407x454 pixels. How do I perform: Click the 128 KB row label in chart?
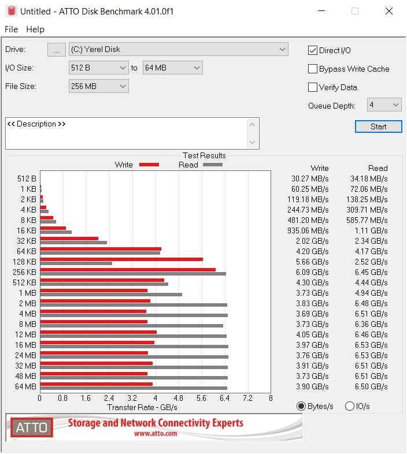[x=24, y=262]
